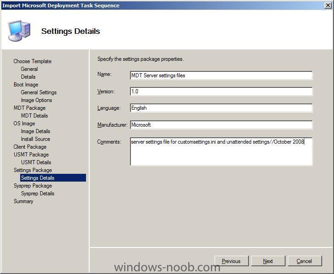This screenshot has width=334, height=274.
Task: Click the Language: field label
Action: 109,108
